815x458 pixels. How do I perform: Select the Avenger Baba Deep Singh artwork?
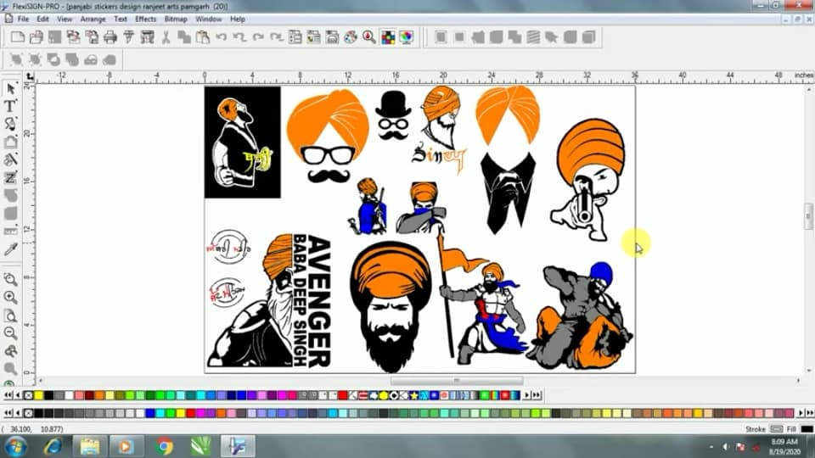[x=269, y=301]
